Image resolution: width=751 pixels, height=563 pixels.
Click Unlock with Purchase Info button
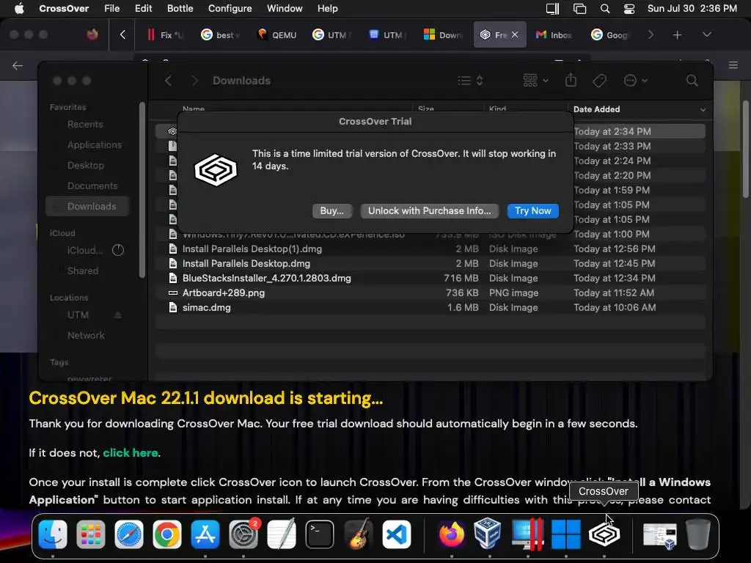(429, 210)
